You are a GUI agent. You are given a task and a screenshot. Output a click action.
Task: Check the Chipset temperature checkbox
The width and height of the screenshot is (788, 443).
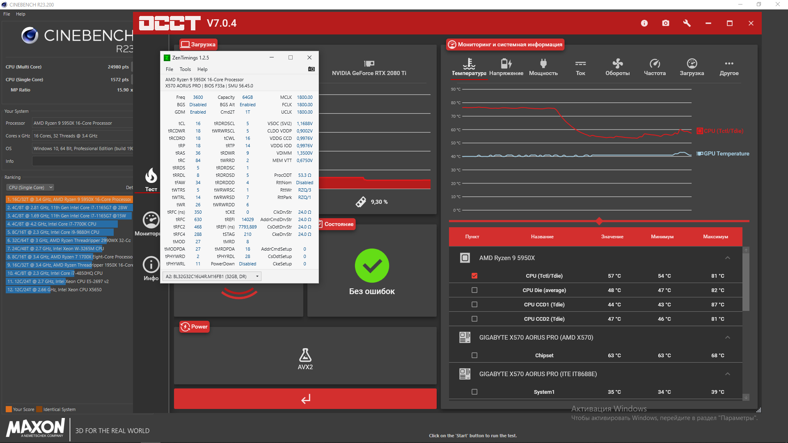point(474,355)
